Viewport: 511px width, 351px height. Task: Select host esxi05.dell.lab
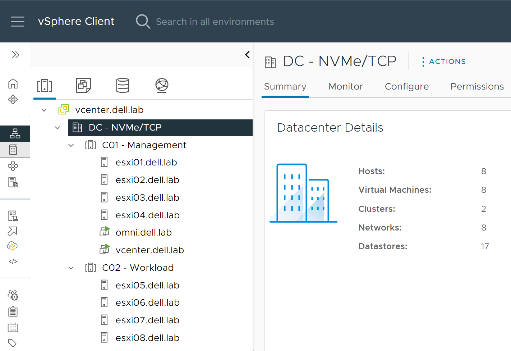147,285
